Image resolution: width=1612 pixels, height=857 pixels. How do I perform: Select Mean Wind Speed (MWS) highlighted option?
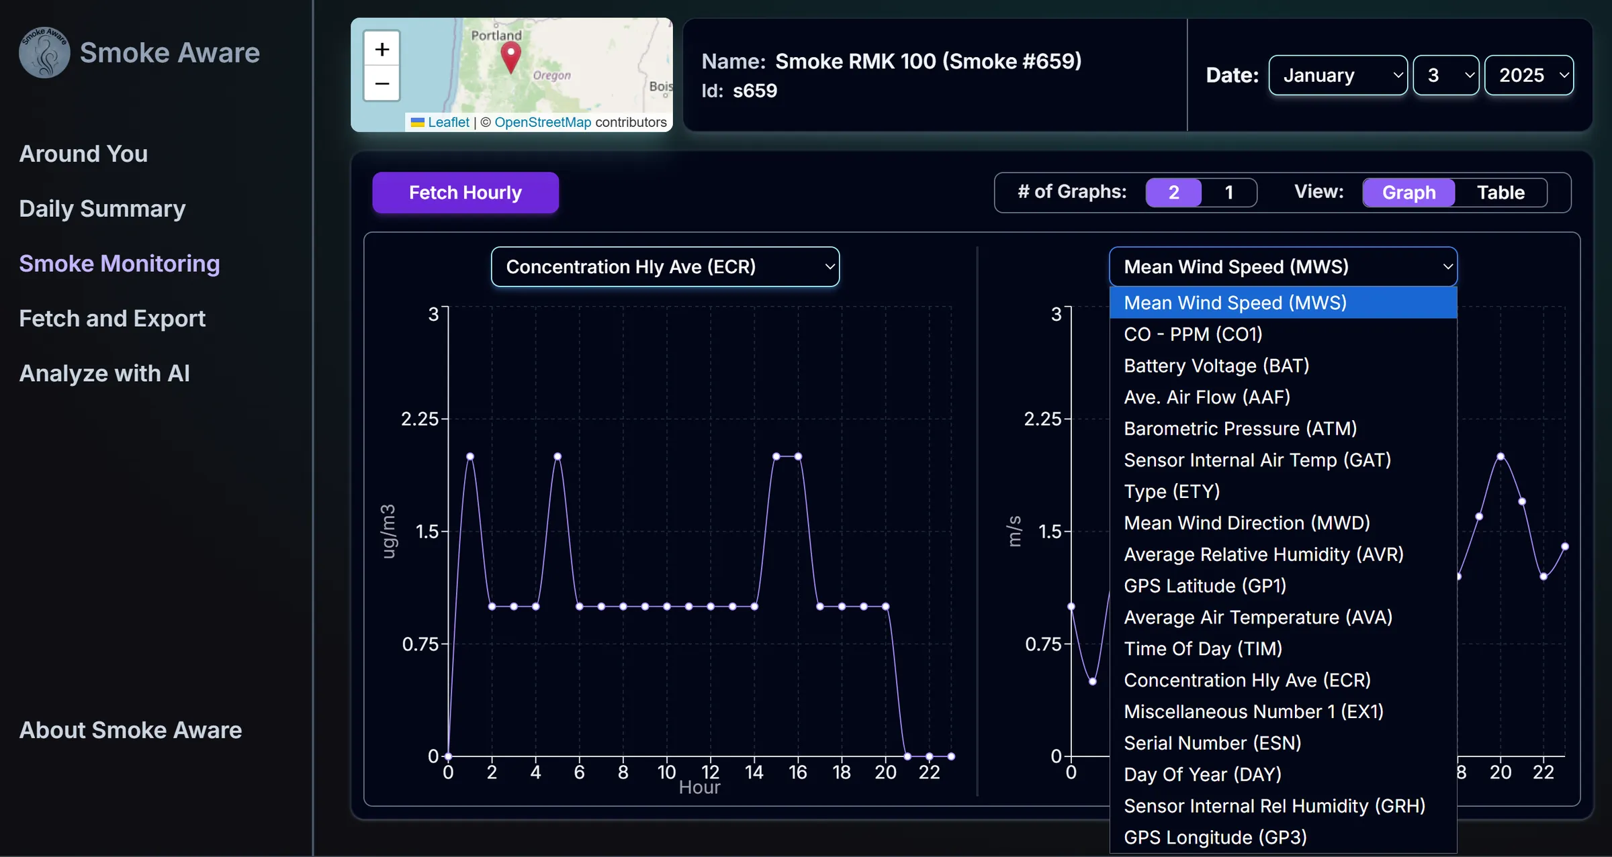click(1283, 303)
